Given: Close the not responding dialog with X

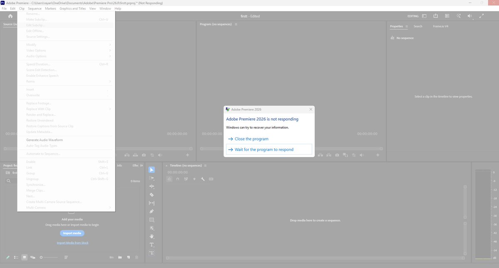Looking at the screenshot, I should [x=310, y=109].
